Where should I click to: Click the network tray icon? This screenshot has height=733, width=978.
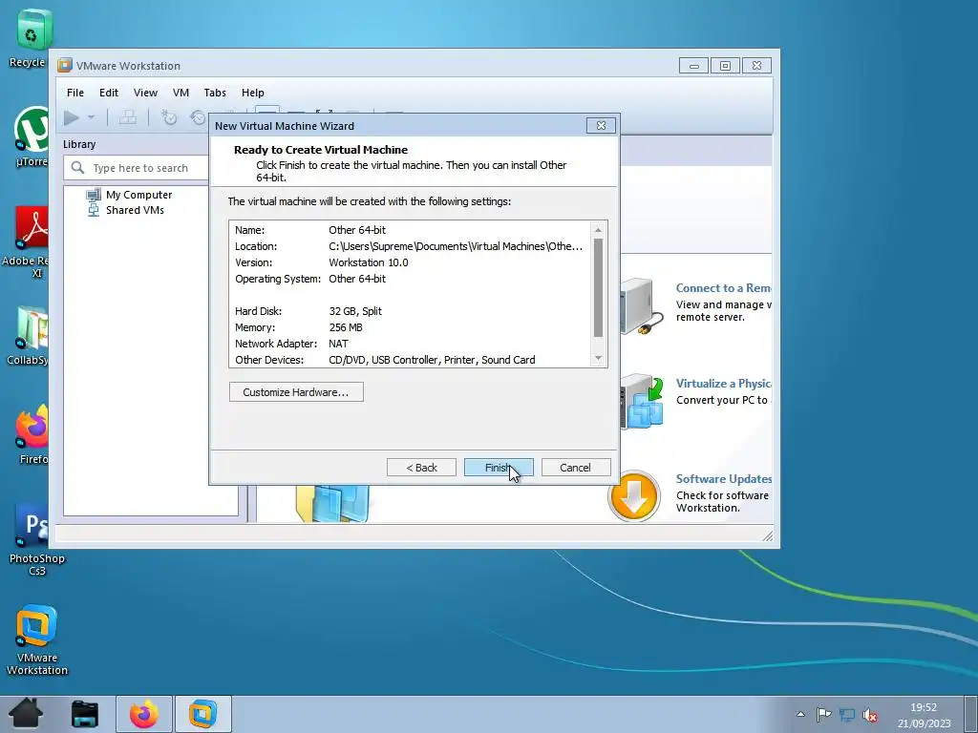point(847,714)
